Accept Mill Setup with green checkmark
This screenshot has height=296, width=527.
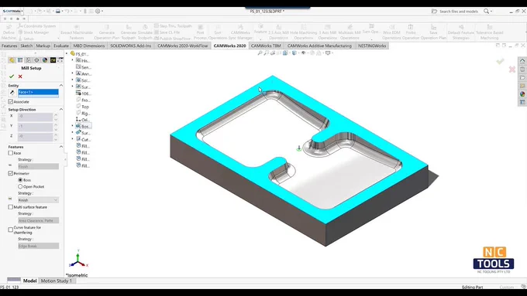12,77
